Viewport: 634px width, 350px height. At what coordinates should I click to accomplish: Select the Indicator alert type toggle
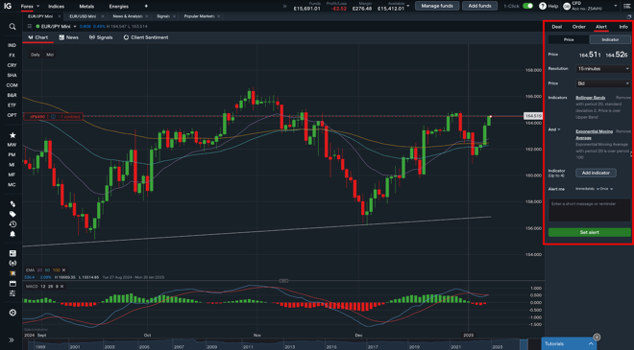pyautogui.click(x=610, y=39)
